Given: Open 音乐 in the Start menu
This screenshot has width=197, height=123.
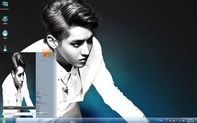Looking at the screenshot, I should (39, 75).
